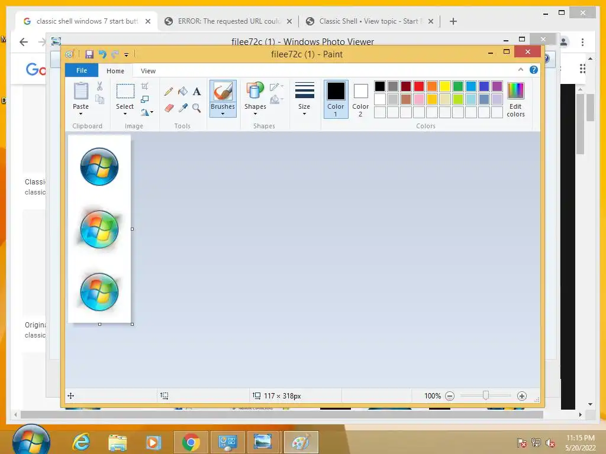The width and height of the screenshot is (606, 454).
Task: Open the Size dropdown
Action: 304,114
